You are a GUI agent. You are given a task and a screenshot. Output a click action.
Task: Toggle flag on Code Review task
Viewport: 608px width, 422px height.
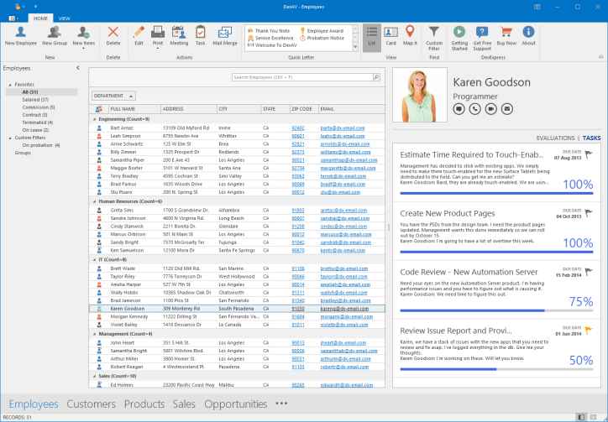(588, 272)
